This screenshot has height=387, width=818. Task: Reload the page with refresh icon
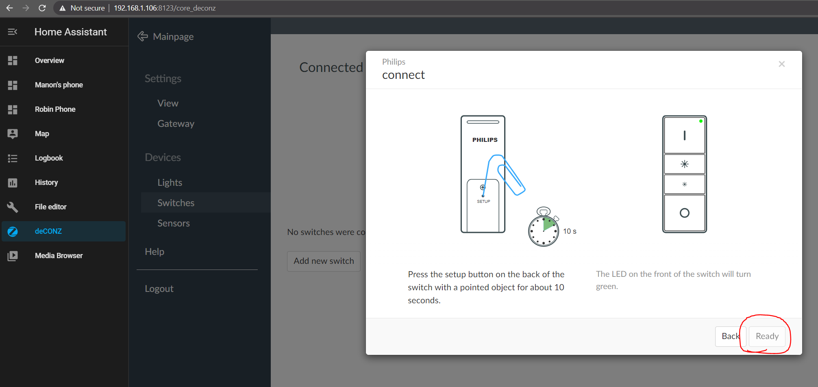click(x=42, y=8)
